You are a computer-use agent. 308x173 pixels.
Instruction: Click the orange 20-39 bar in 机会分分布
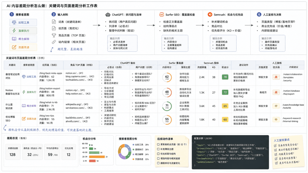click(x=97, y=157)
